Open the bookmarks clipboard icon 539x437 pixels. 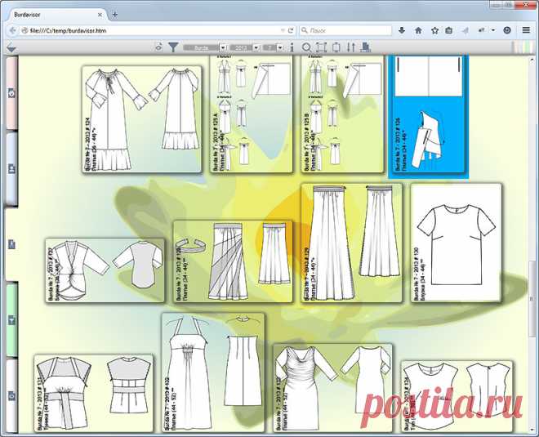pyautogui.click(x=449, y=30)
